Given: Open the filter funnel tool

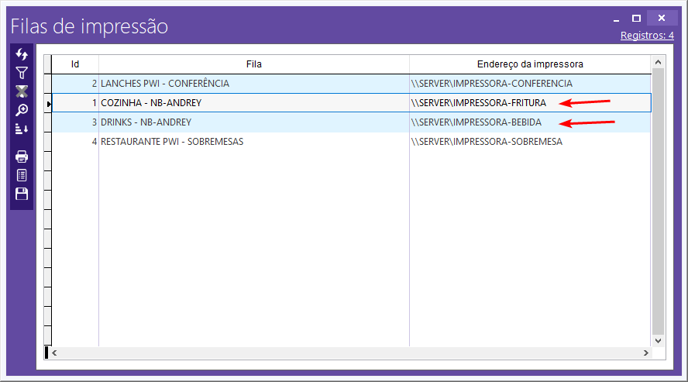Looking at the screenshot, I should 22,73.
